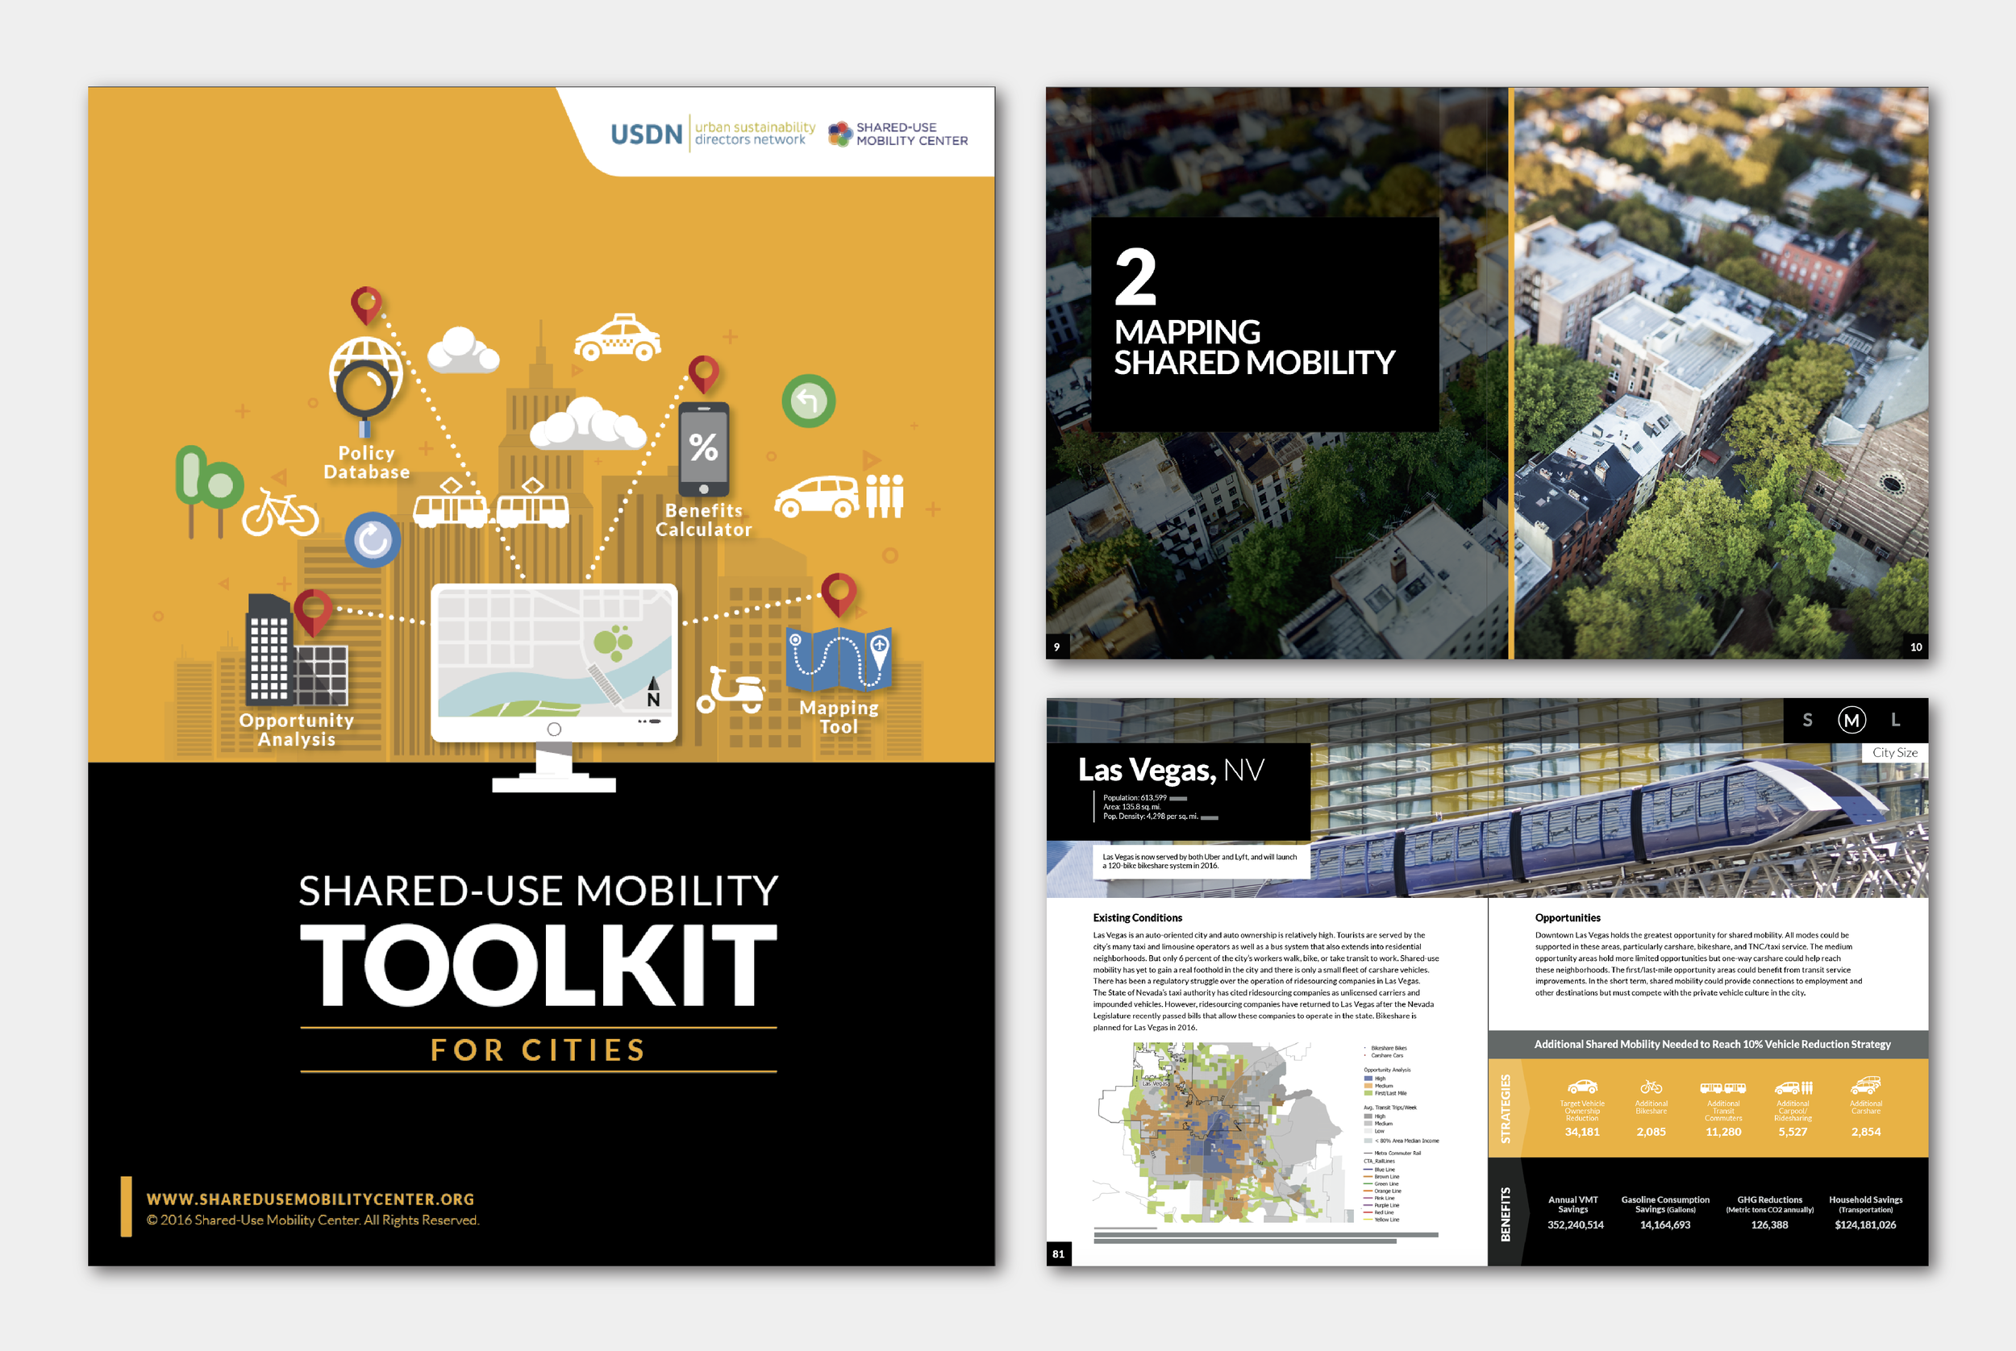This screenshot has height=1351, width=2016.
Task: Select the office building Opportunity Analysis icon
Action: click(297, 650)
